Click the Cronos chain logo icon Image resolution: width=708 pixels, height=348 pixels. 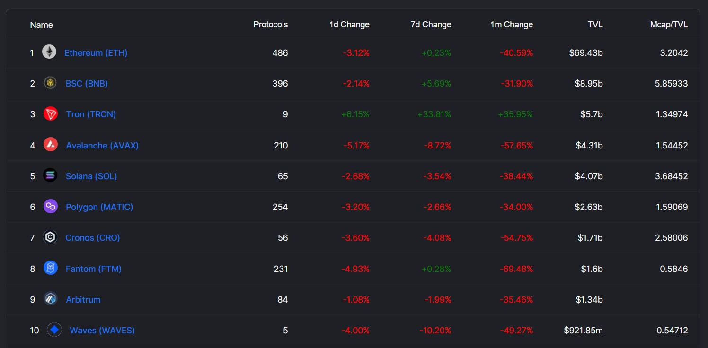pyautogui.click(x=50, y=237)
